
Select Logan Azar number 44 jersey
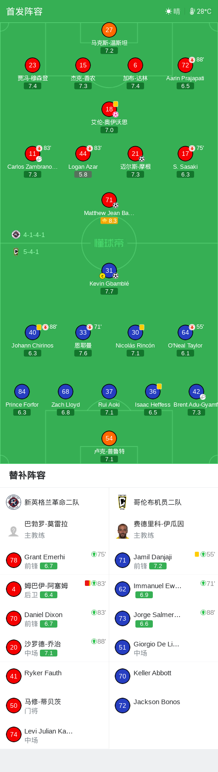tap(83, 154)
